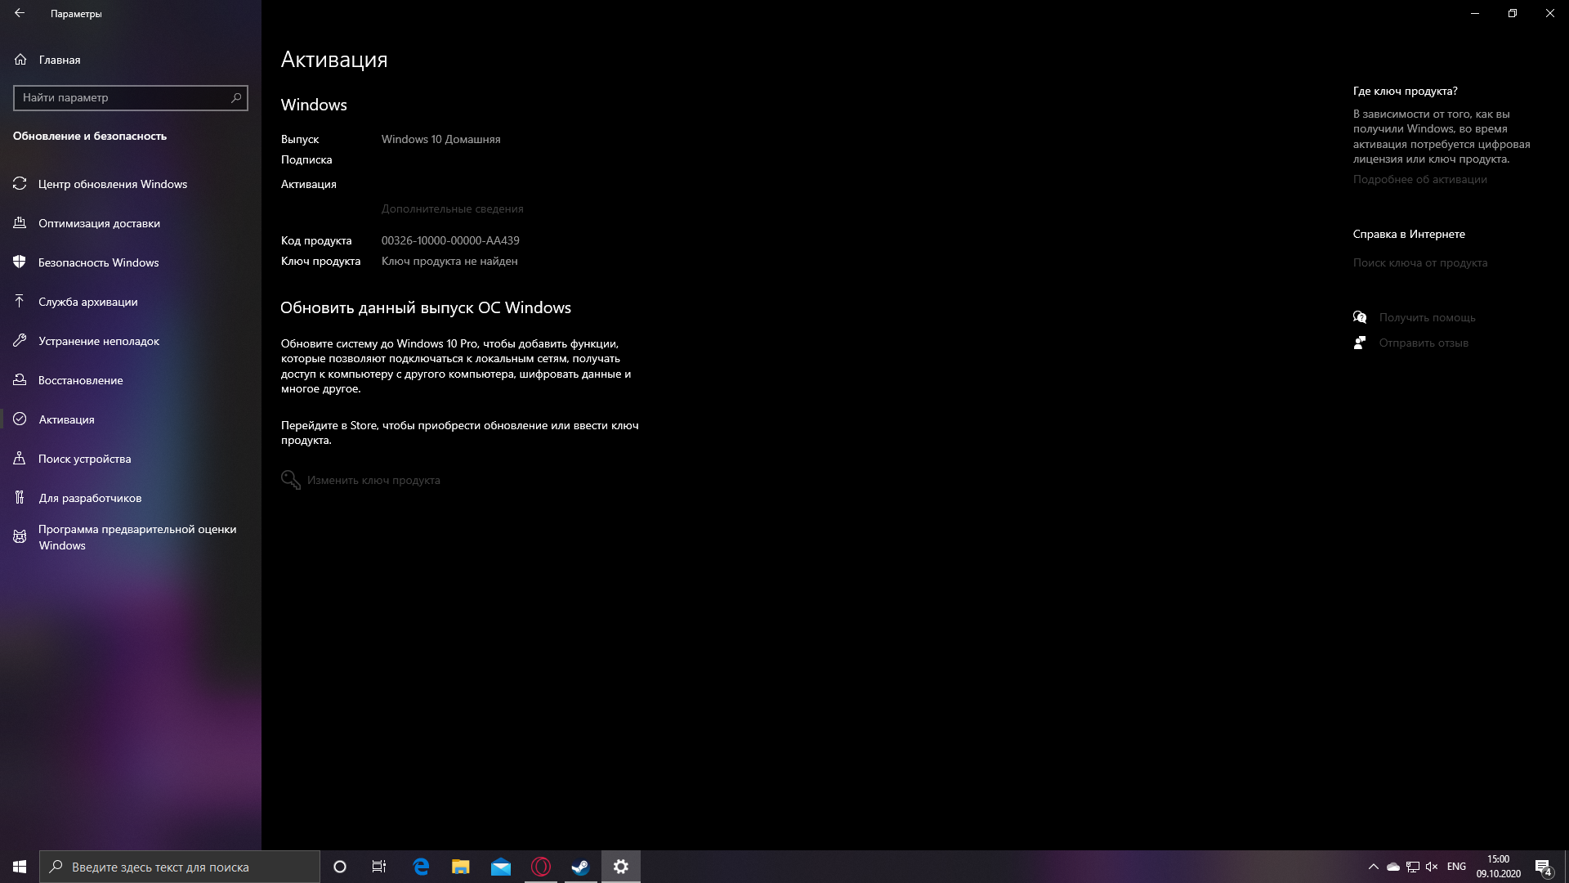Screen dimensions: 1569x883
Task: Open Поиск устройства section
Action: click(x=131, y=459)
